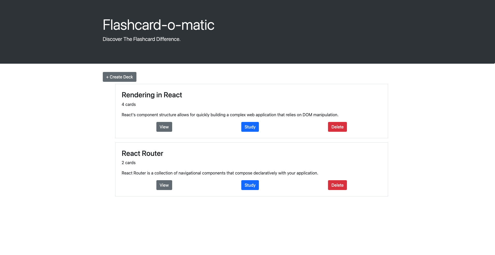The height and width of the screenshot is (255, 495).
Task: Click the React Router description text
Action: click(x=220, y=173)
